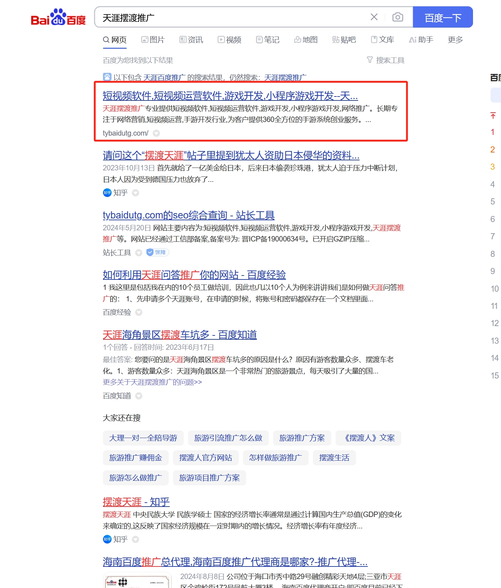Open the 摆渡天涯 帖子 Zhihu result

[x=231, y=155]
